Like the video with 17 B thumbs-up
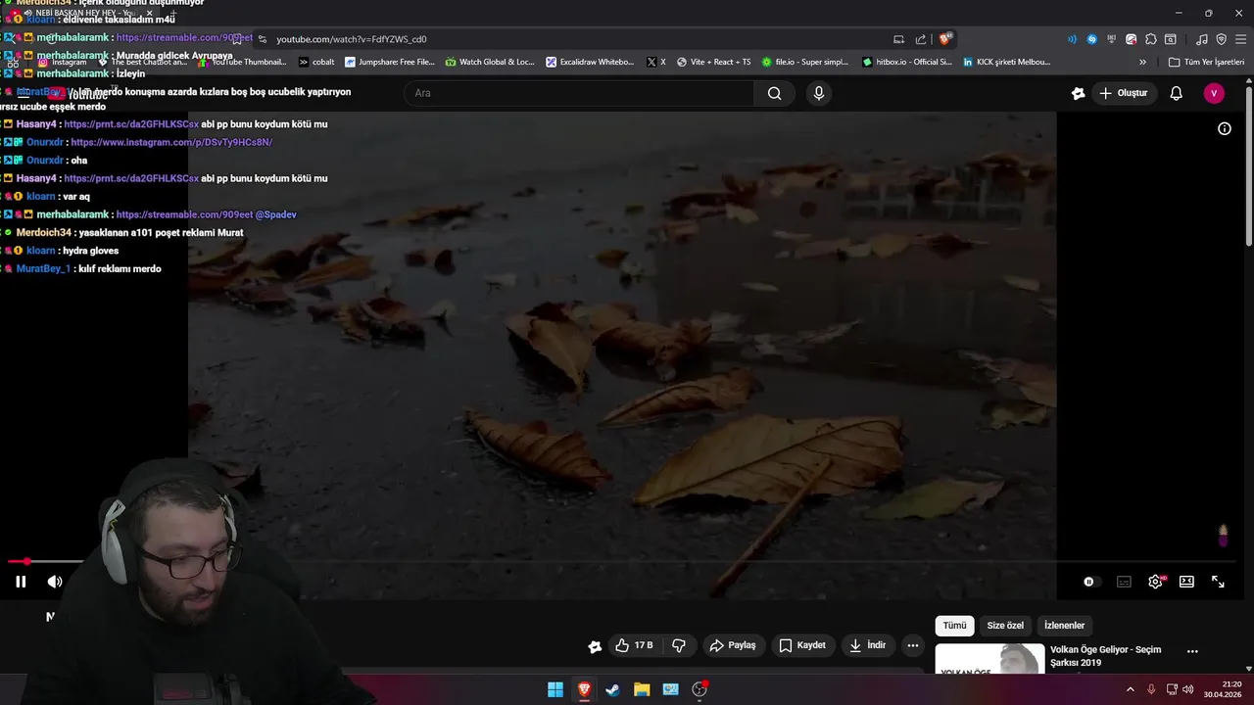 point(634,645)
